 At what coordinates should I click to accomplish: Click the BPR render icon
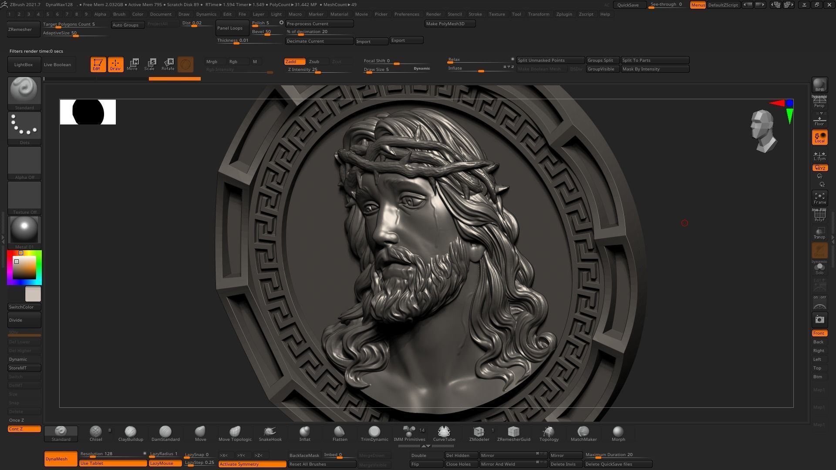tap(819, 85)
